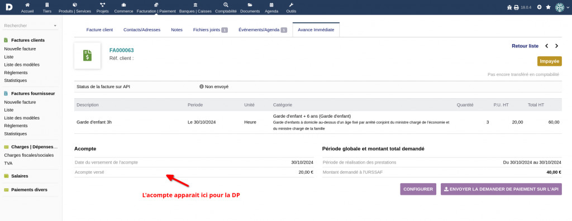This screenshot has height=221, width=572.
Task: Click the green invoice document thumbnail
Action: 87,55
